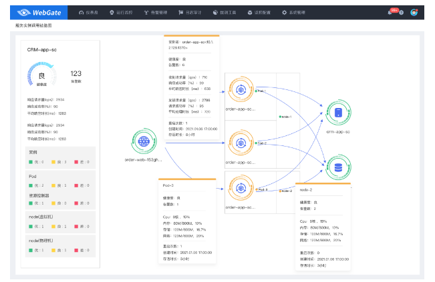Click the gear icon beside 系统管理

(x=285, y=13)
